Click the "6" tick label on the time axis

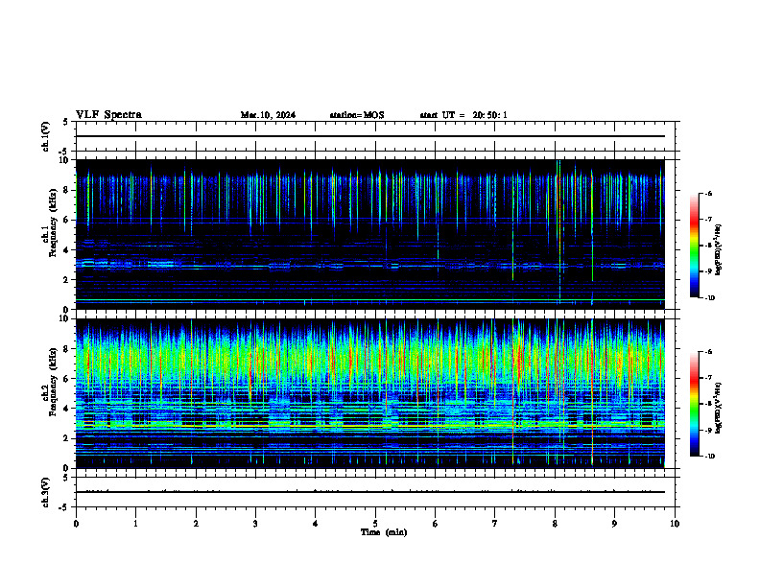click(x=435, y=524)
